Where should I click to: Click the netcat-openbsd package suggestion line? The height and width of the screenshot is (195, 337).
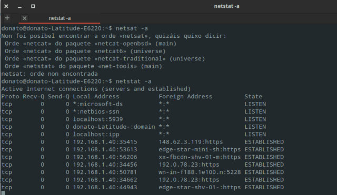(91, 44)
